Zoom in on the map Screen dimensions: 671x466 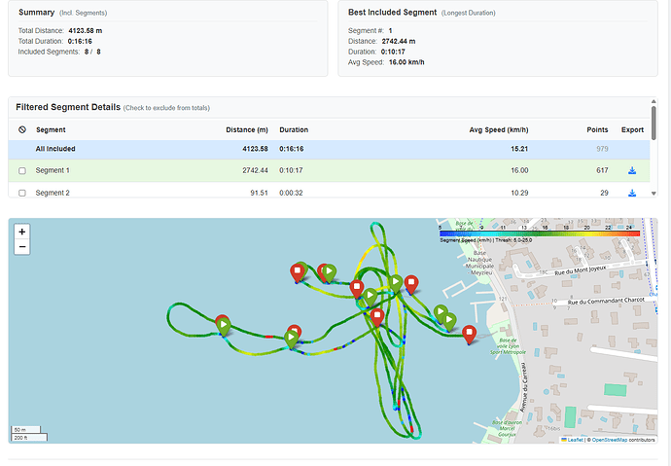tap(21, 232)
